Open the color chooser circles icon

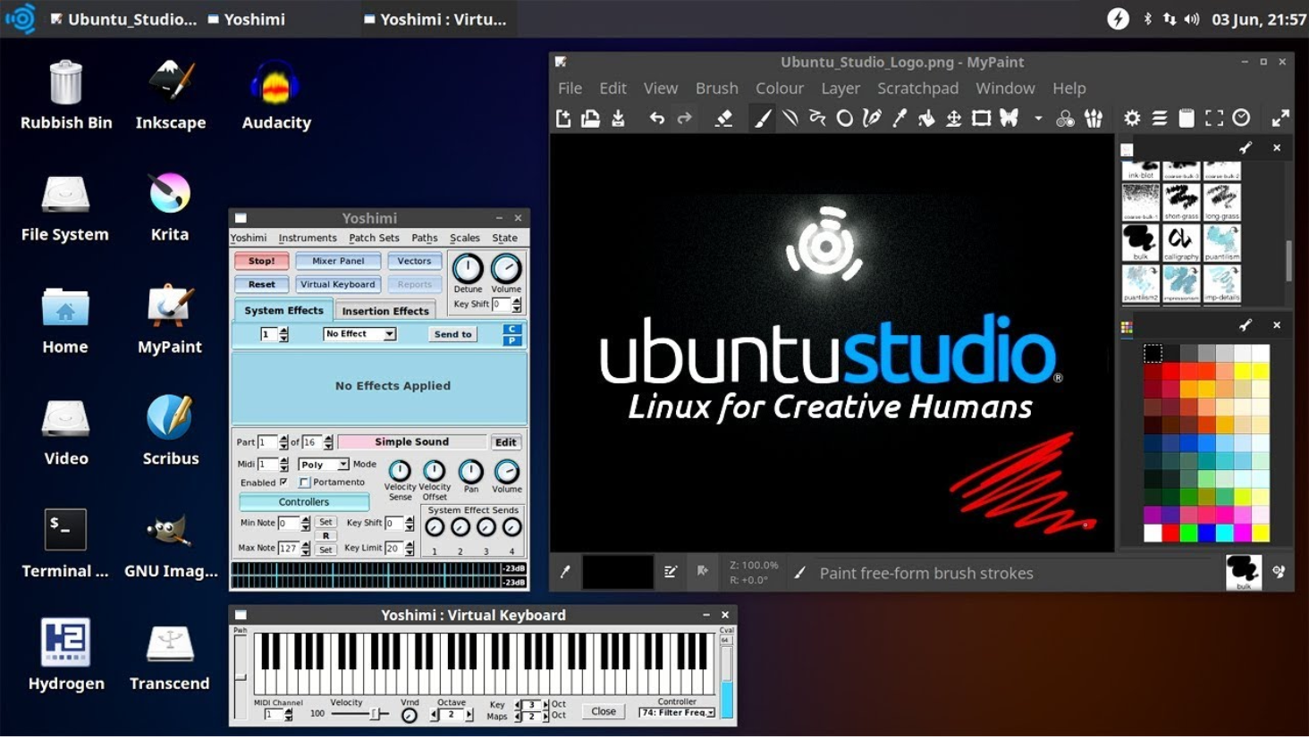[1065, 118]
